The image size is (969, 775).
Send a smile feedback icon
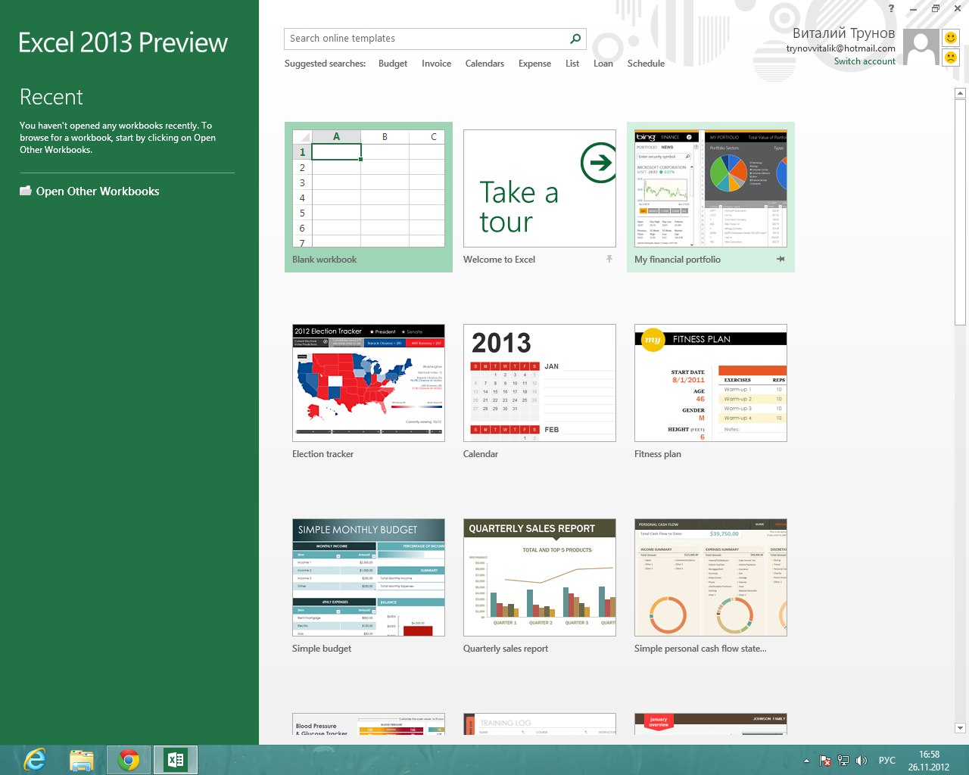(951, 38)
